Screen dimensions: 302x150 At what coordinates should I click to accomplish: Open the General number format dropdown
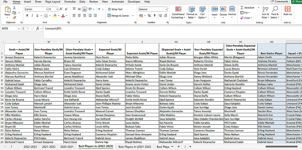coord(166,9)
